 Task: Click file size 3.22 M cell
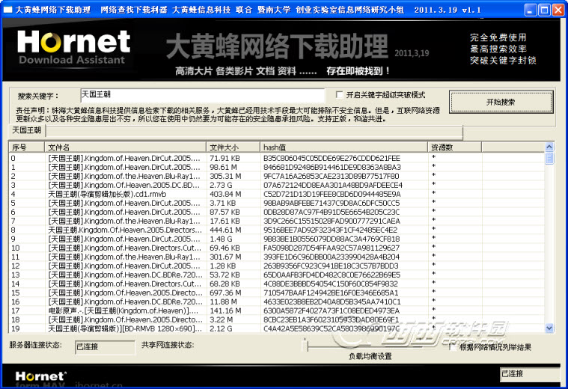[x=221, y=320]
